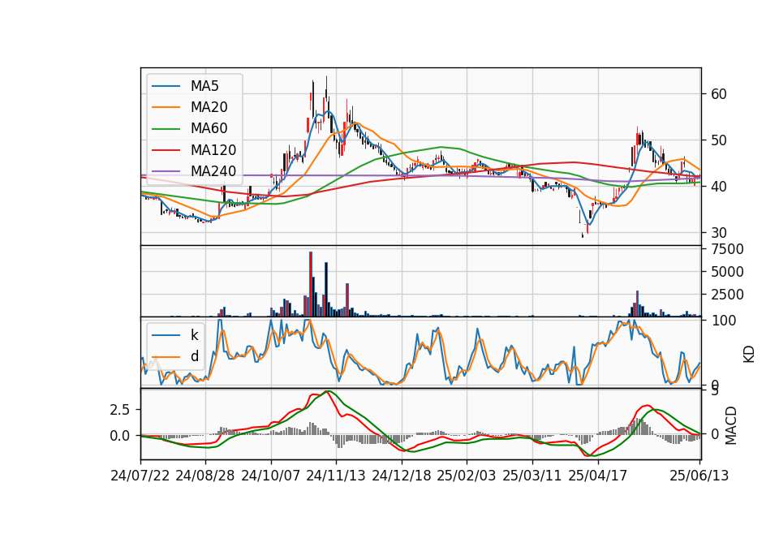
Task: Click the MACD axis value 2.5
Action: pyautogui.click(x=120, y=410)
